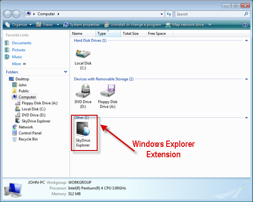This screenshot has width=253, height=202.
Task: Select John folder in the tree
Action: tap(19, 85)
